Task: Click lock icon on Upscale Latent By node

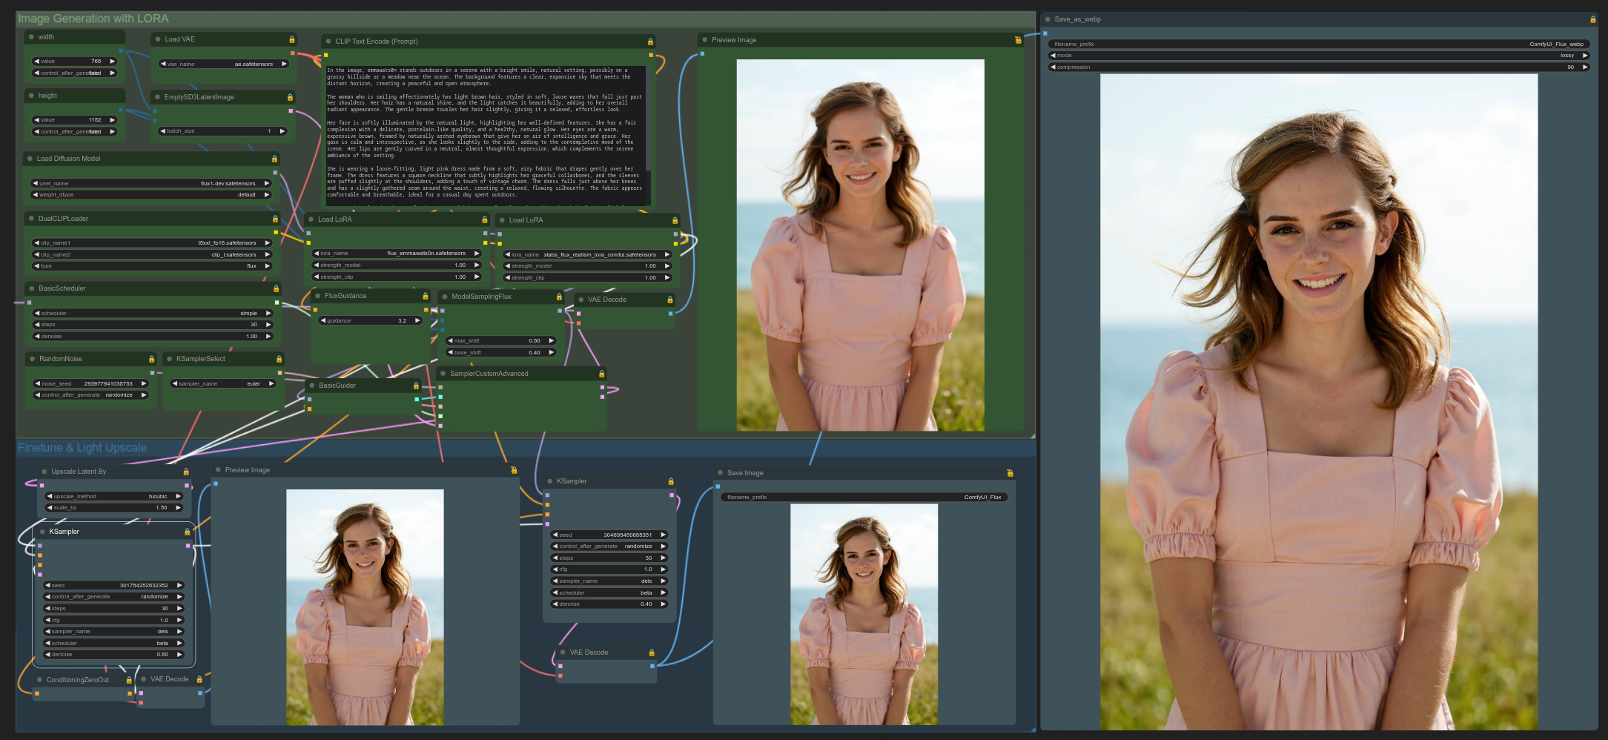Action: (186, 472)
